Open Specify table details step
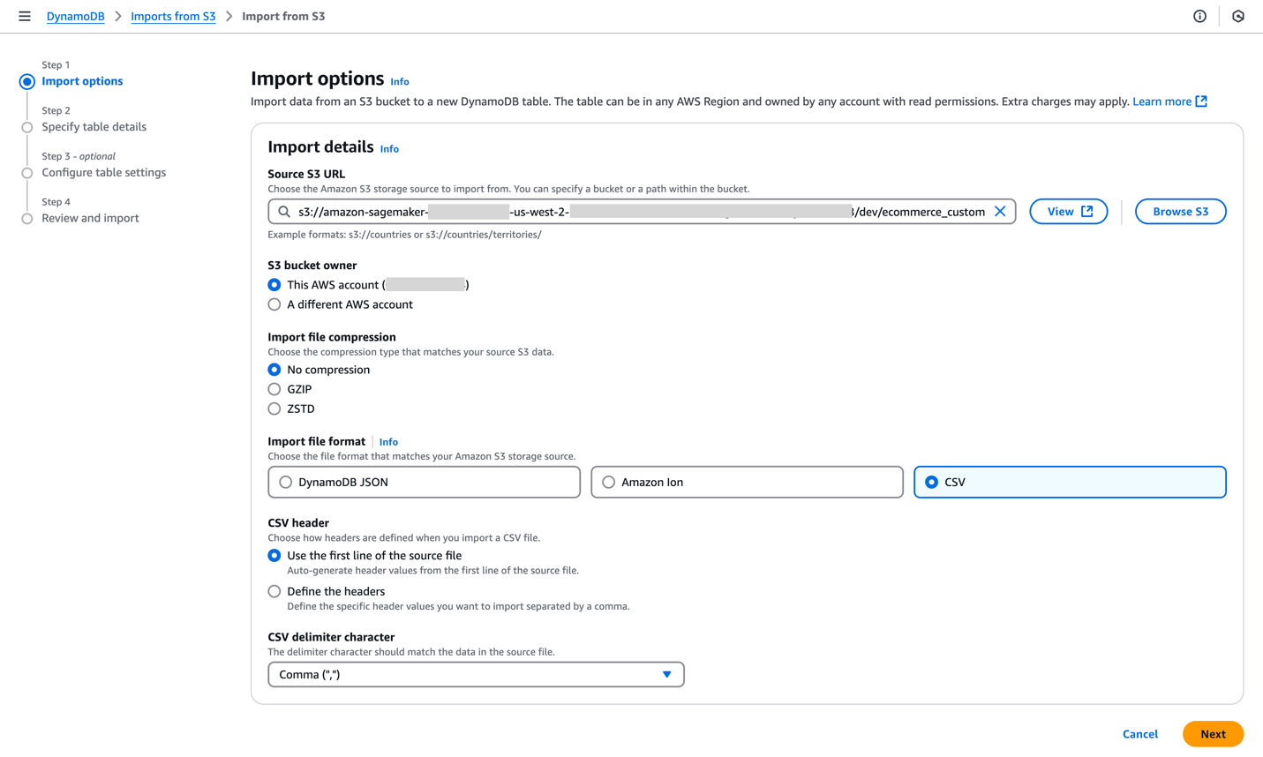Image resolution: width=1263 pixels, height=757 pixels. (94, 127)
